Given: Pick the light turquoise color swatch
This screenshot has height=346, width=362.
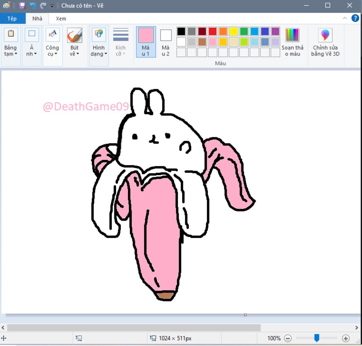Looking at the screenshot, I should click(255, 42).
